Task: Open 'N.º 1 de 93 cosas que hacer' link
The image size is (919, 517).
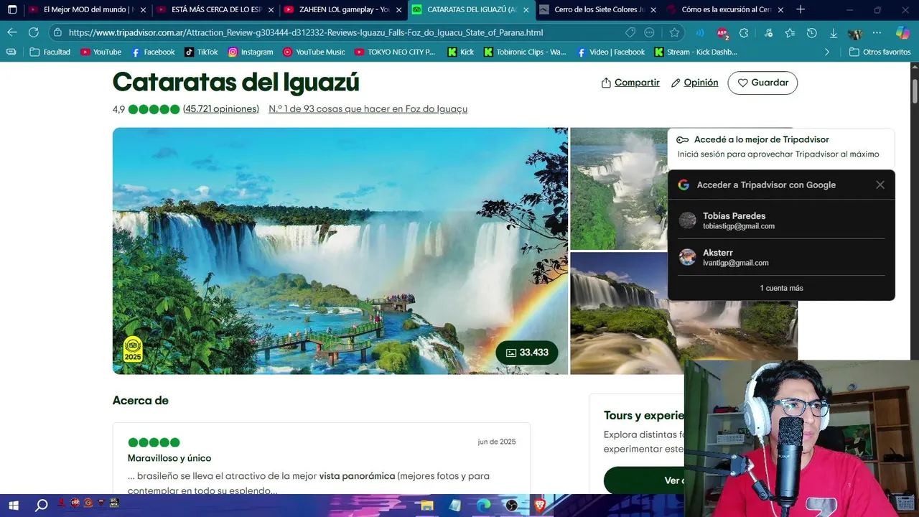Action: (368, 109)
